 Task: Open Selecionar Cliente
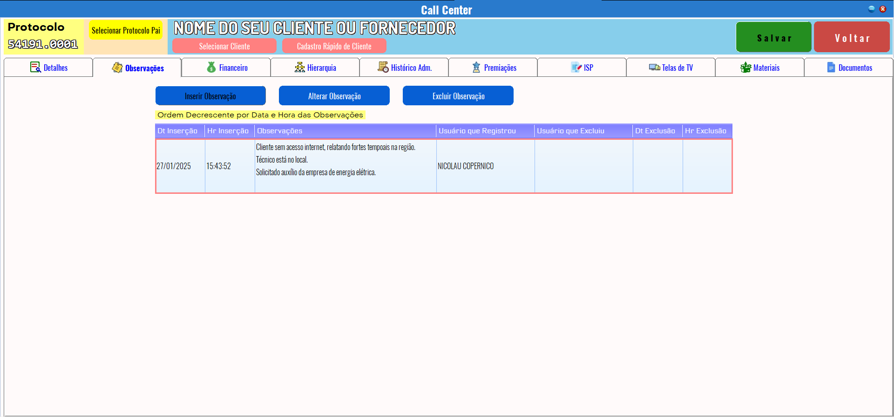click(224, 46)
